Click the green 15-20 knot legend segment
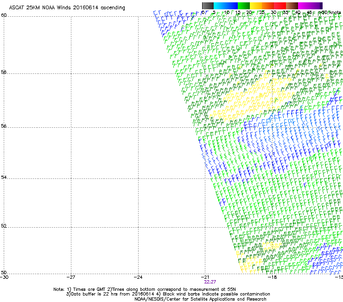This screenshot has height=302, width=343. point(244,6)
